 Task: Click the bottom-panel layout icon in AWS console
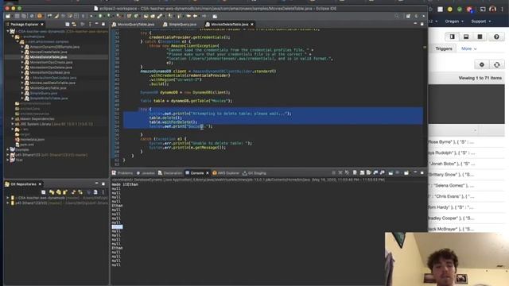tap(466, 37)
